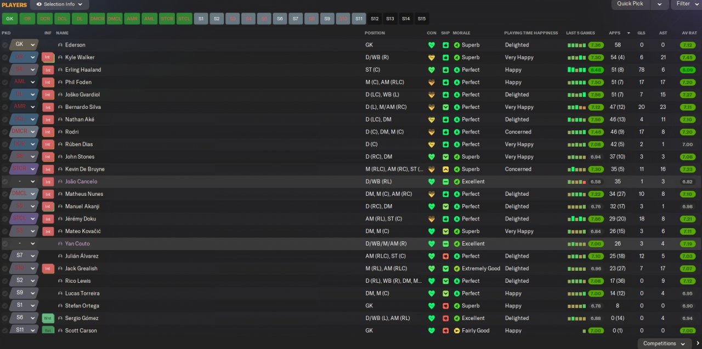Image resolution: width=702 pixels, height=349 pixels.
Task: Open Phil Foden's AML position dropdown
Action: (x=33, y=82)
